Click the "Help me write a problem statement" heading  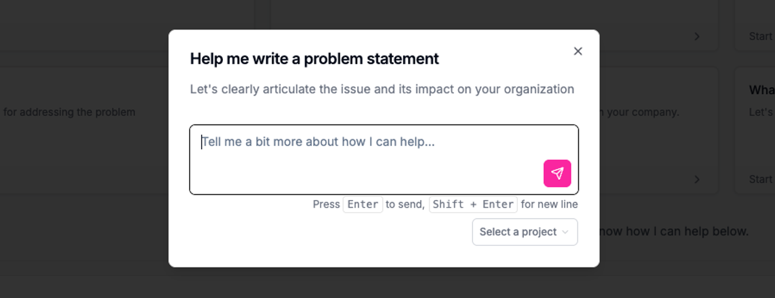tap(315, 59)
